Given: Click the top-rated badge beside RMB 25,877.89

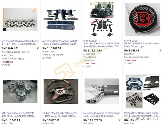Looking at the screenshot, I should click(x=119, y=120).
